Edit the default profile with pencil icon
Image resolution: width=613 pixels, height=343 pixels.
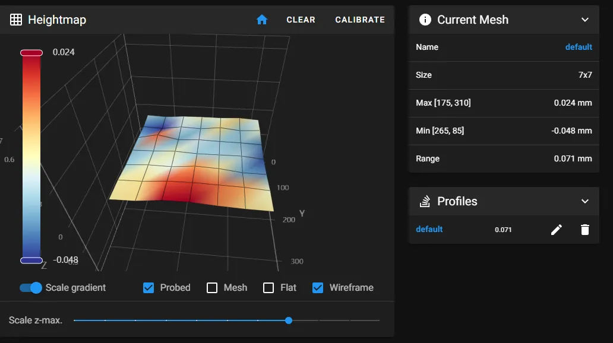click(556, 230)
